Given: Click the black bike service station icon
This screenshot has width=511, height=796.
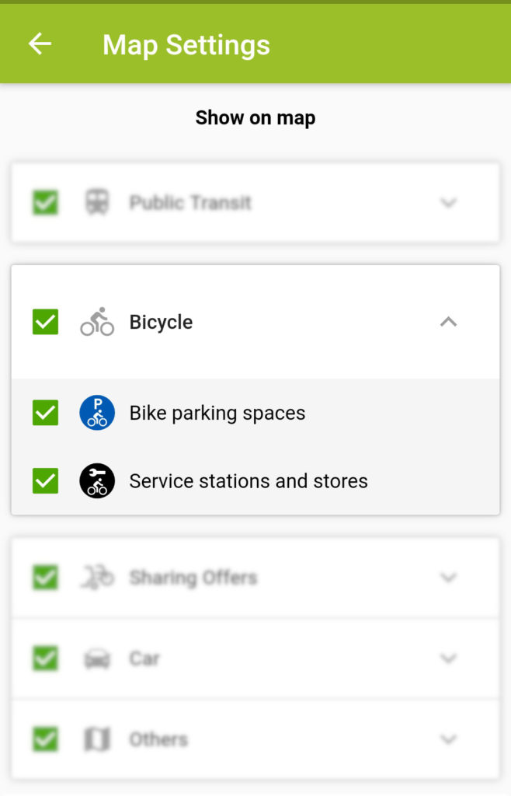Looking at the screenshot, I should tap(97, 481).
